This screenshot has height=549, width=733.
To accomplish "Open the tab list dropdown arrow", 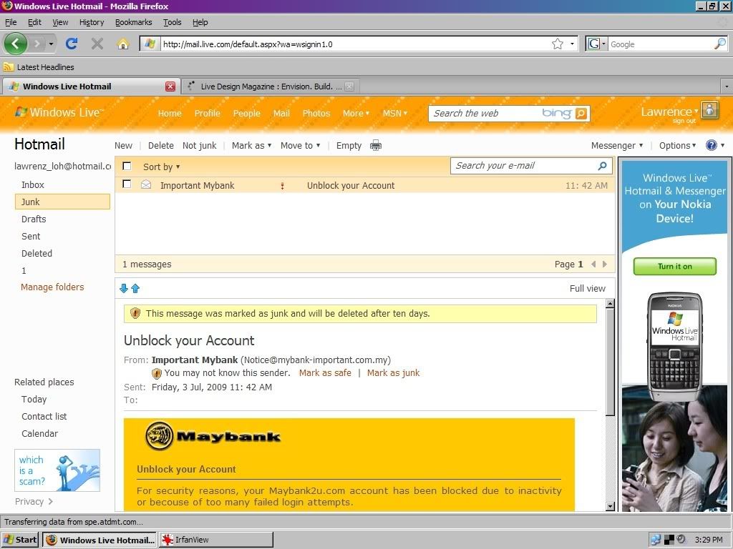I will tap(726, 86).
